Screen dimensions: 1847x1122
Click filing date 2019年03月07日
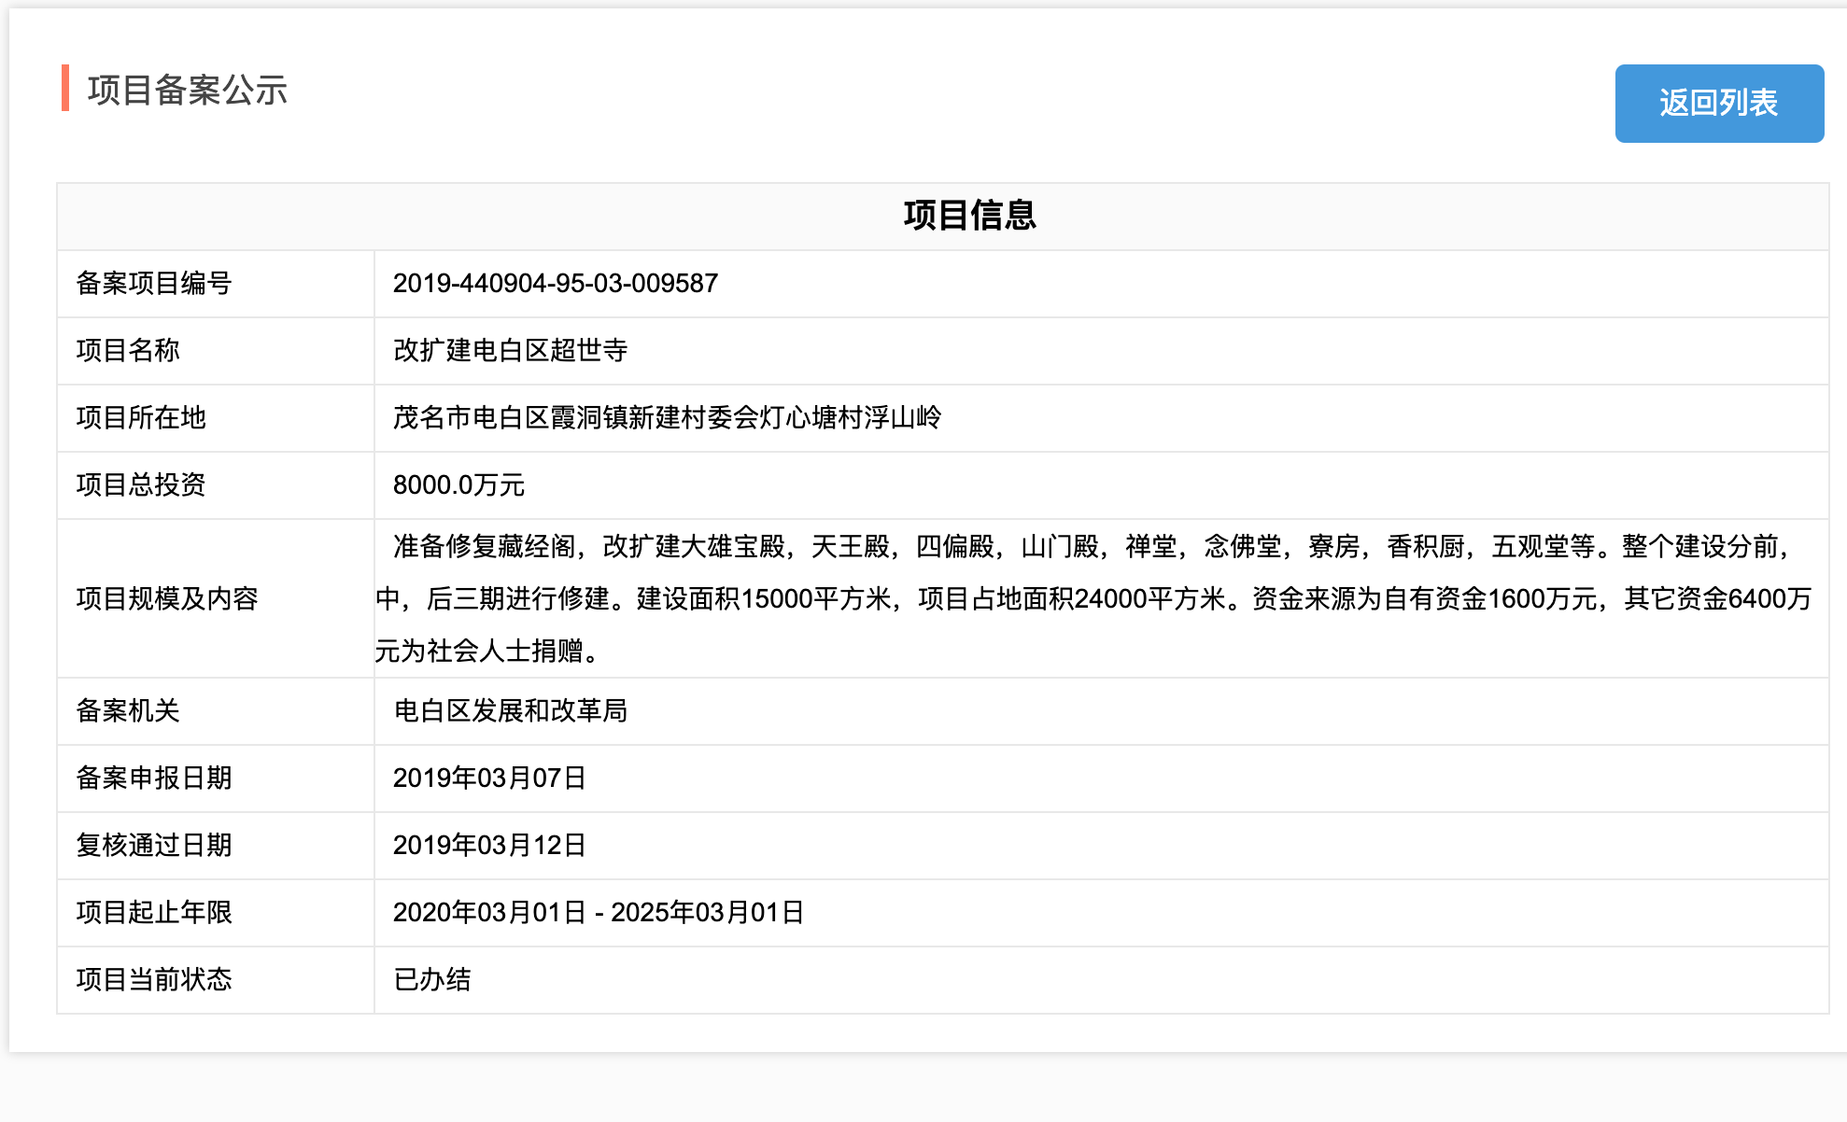point(489,778)
